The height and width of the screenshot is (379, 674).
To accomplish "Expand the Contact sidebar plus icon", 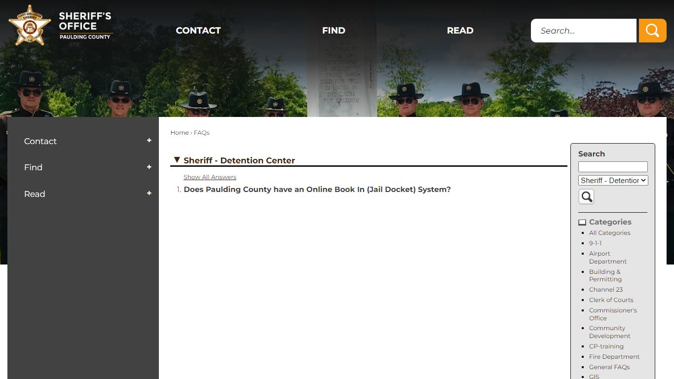I will tap(149, 141).
